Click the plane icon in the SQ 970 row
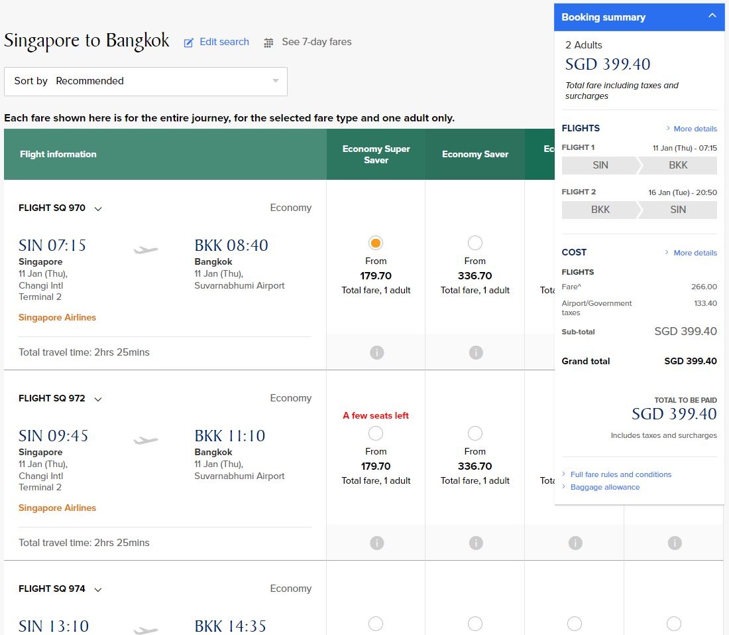 click(x=146, y=250)
